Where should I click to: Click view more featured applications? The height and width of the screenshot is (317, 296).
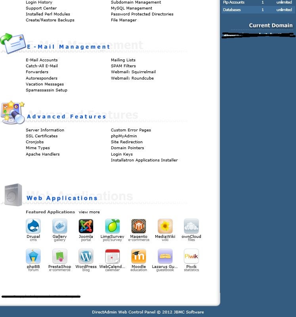pyautogui.click(x=89, y=212)
